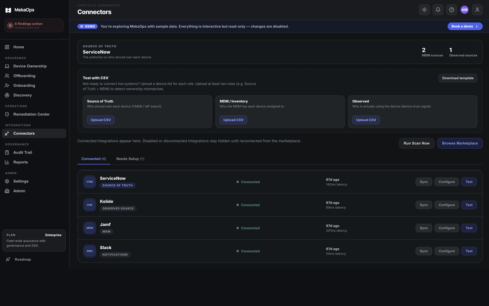Switch to the Connected (4) tab
489x306 pixels.
tap(94, 159)
